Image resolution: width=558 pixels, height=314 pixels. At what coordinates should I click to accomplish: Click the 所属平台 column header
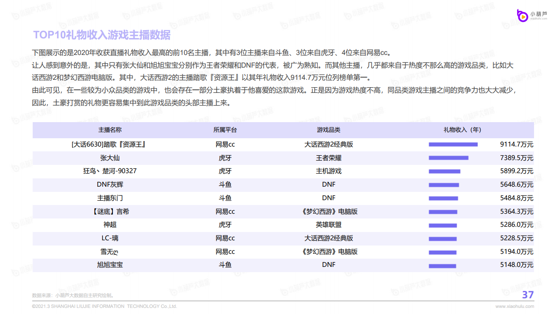pyautogui.click(x=225, y=130)
